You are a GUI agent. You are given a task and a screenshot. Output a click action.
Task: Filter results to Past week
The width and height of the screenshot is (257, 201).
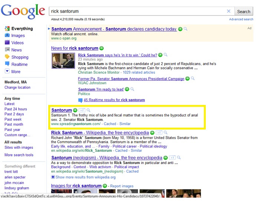pyautogui.click(x=13, y=119)
